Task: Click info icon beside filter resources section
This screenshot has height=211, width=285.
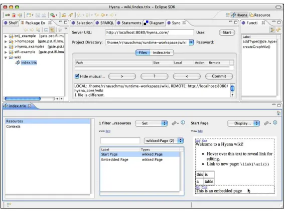Action: pyautogui.click(x=183, y=122)
